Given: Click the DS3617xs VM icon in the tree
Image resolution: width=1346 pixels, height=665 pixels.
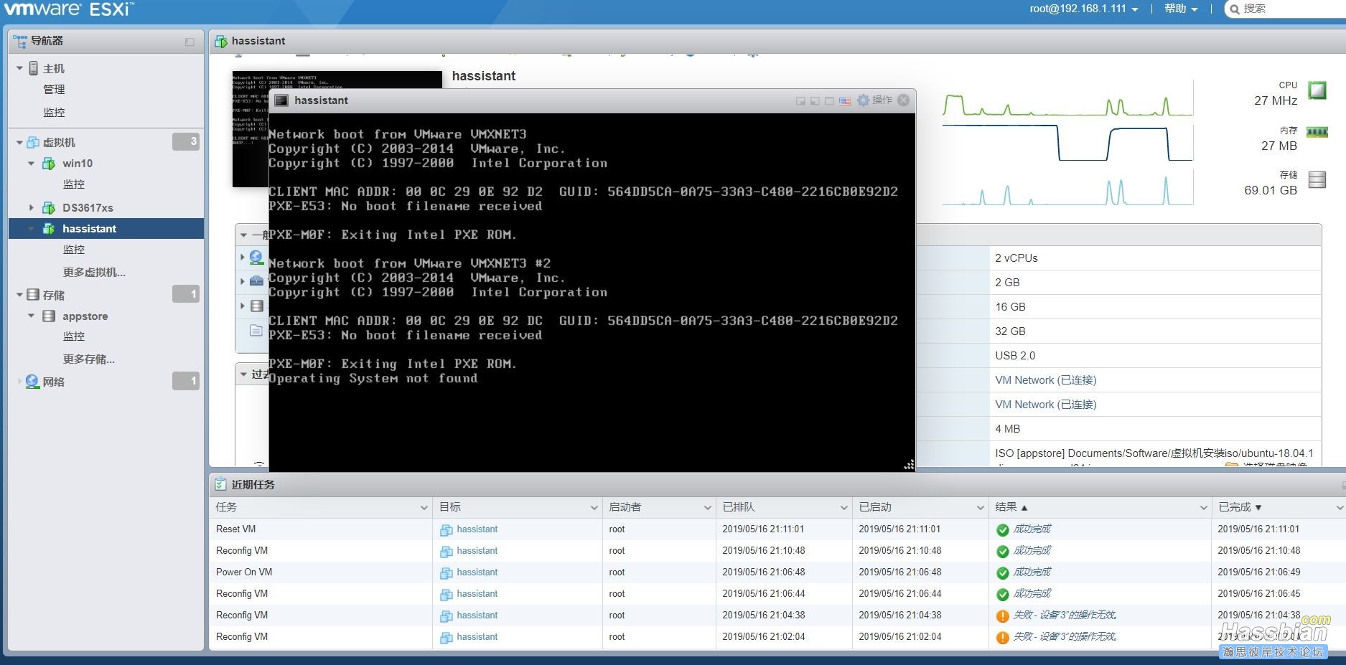Looking at the screenshot, I should click(x=49, y=208).
